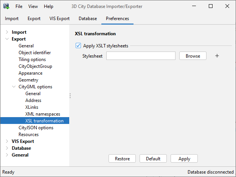This screenshot has height=177, width=236.
Task: Focus the Stylesheet path input field
Action: [141, 56]
